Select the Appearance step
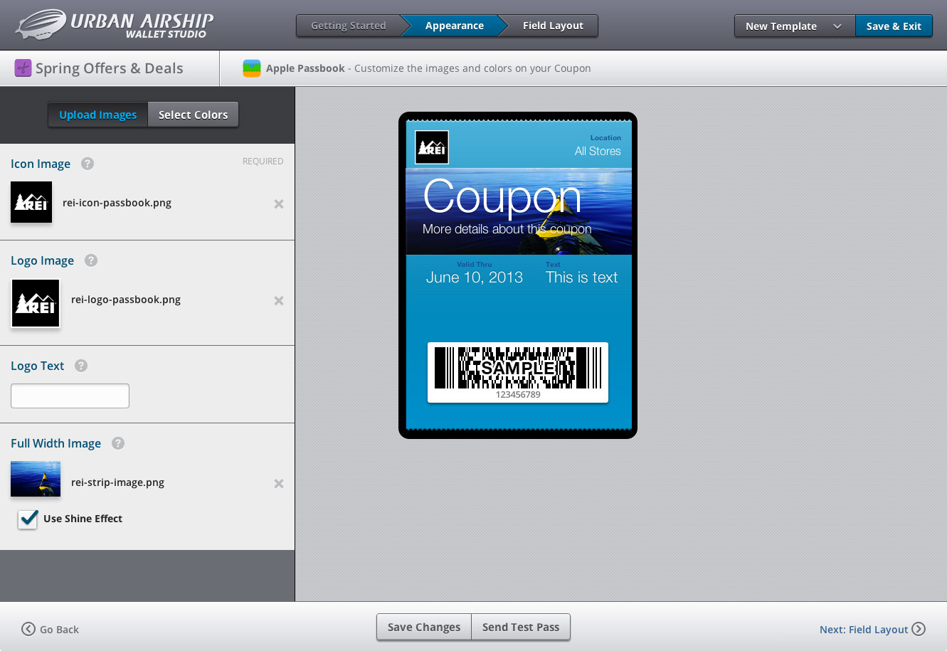 (x=454, y=26)
